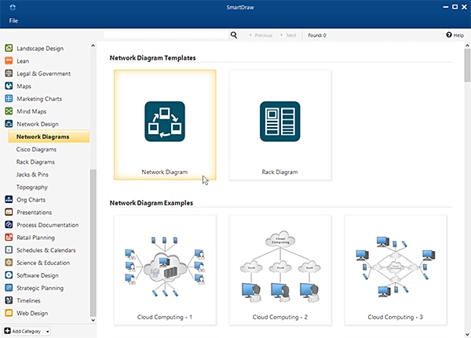Select Rack Diagrams subcategory
This screenshot has width=471, height=338.
click(x=35, y=162)
